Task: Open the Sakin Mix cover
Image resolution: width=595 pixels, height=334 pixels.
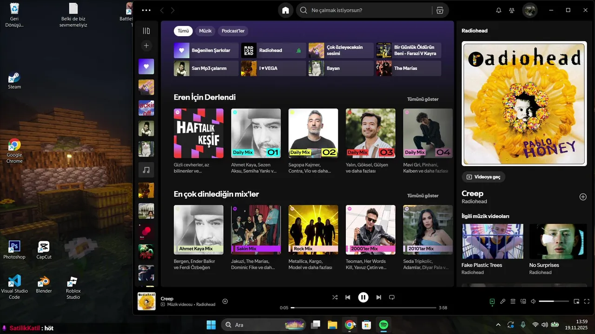Action: pos(256,230)
